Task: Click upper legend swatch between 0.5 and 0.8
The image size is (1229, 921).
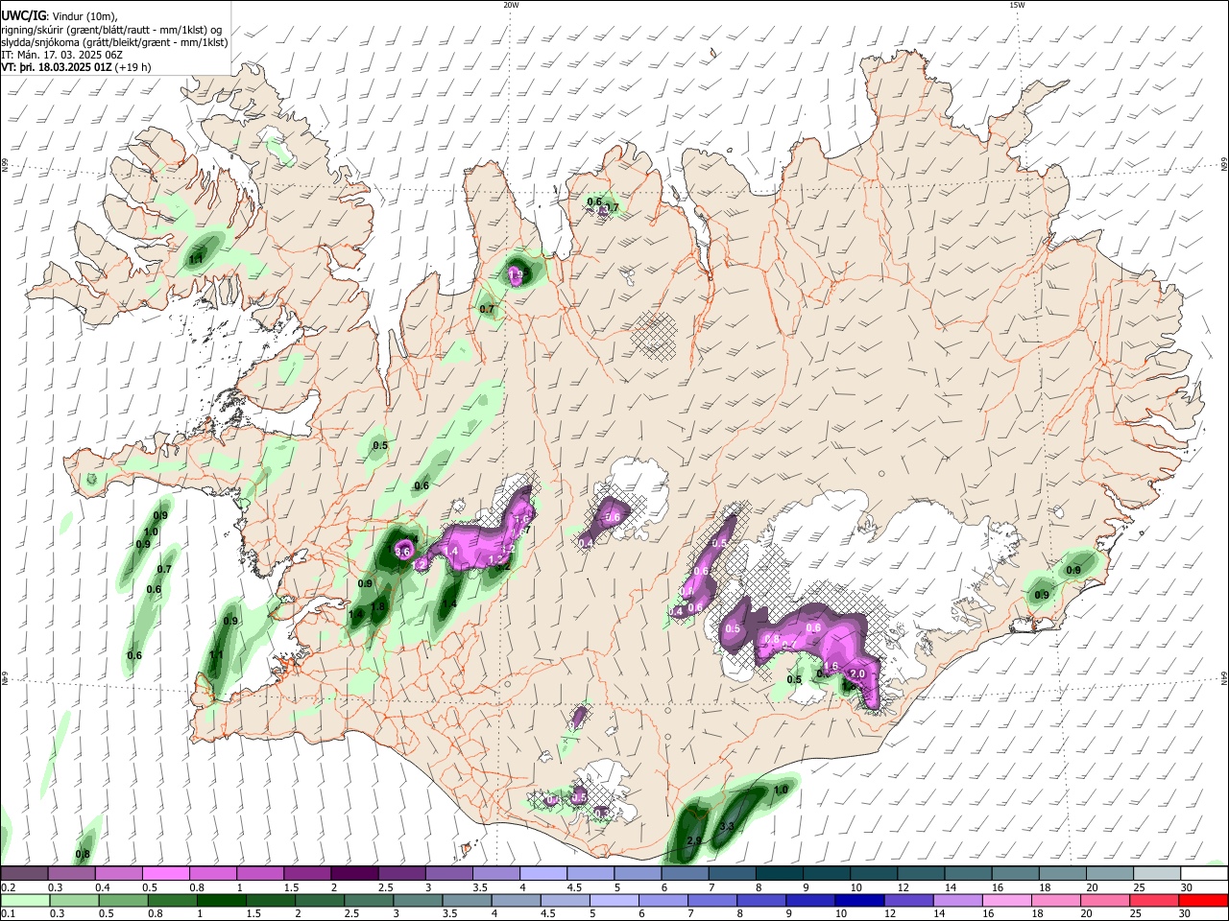Action: tap(166, 874)
